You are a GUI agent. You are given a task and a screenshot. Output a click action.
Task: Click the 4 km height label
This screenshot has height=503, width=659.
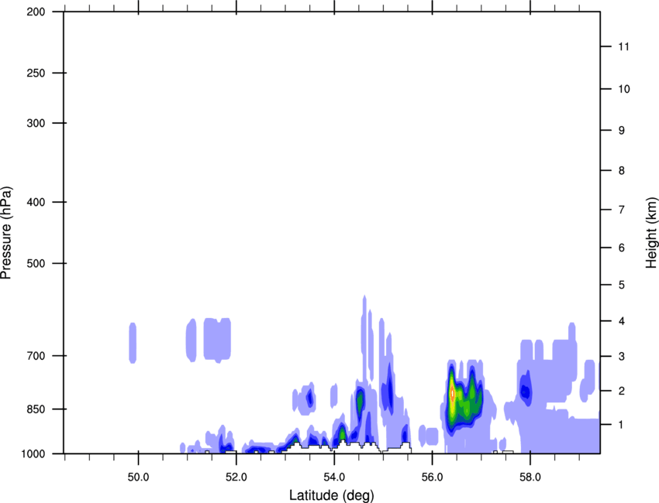(x=622, y=321)
